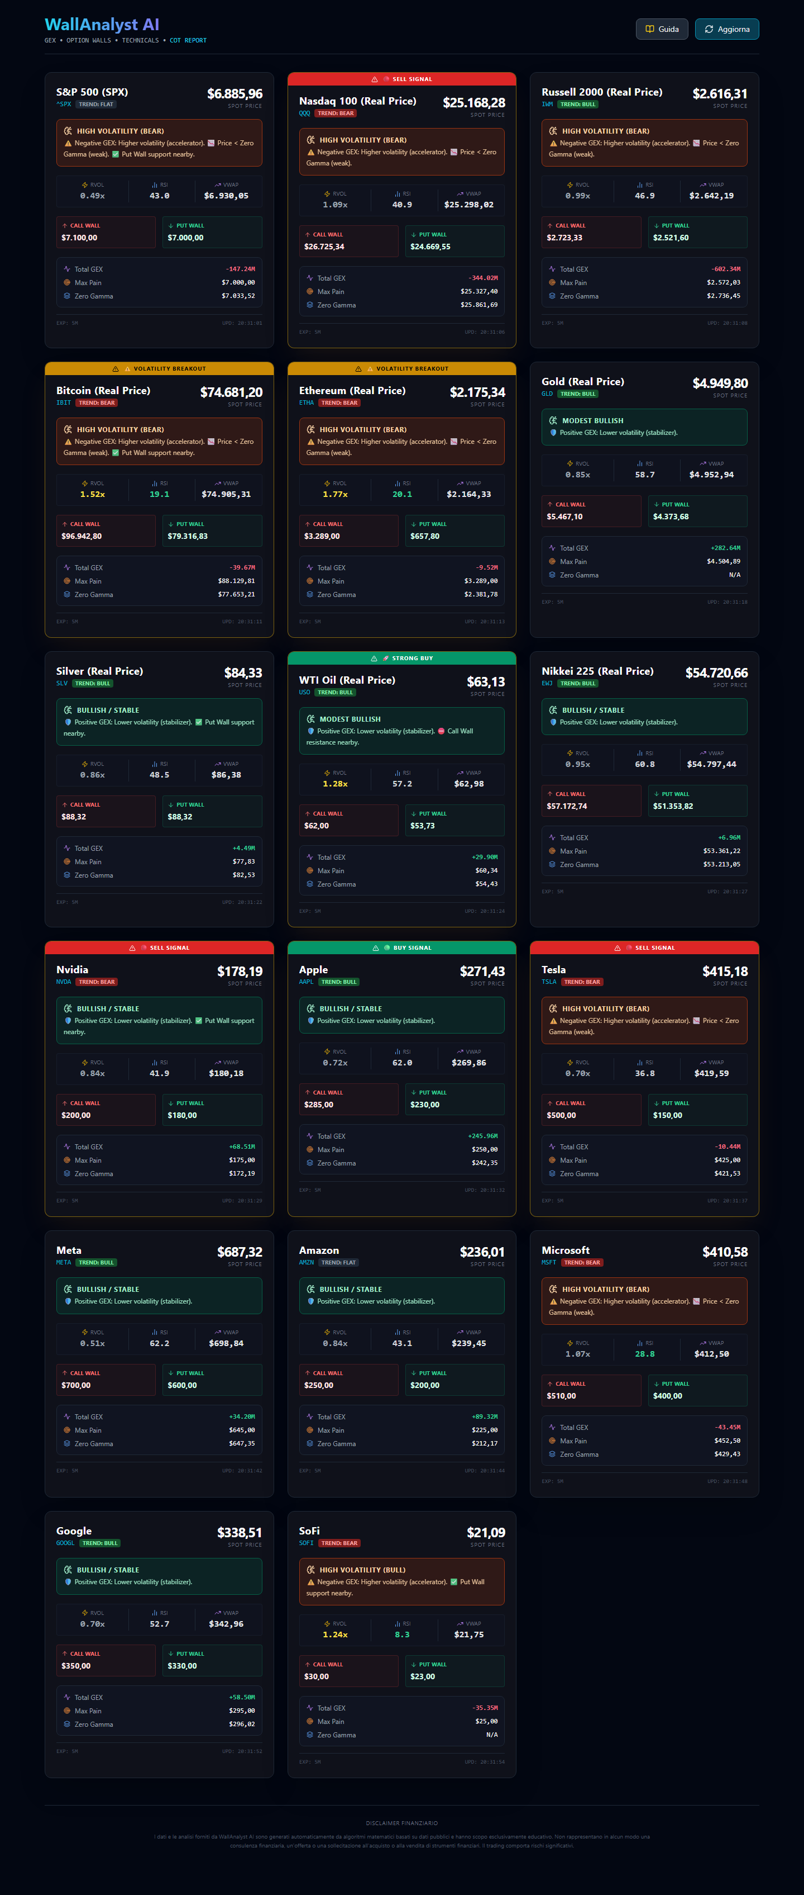The image size is (804, 1895).
Task: Click the Max Pain target icon in the Gold card
Action: click(x=552, y=561)
